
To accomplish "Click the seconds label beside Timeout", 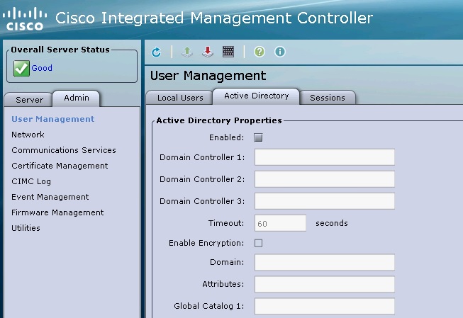I will coord(332,223).
